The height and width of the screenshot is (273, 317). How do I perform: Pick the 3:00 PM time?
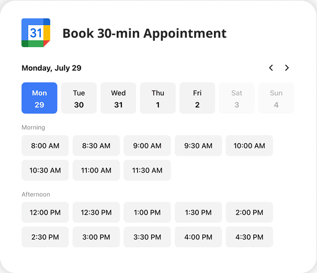96,237
